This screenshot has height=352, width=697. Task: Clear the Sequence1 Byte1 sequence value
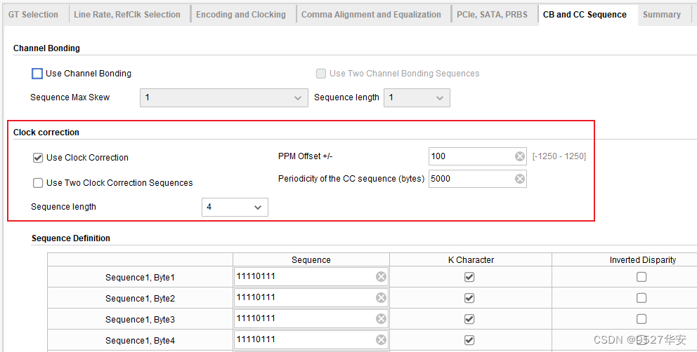(381, 277)
